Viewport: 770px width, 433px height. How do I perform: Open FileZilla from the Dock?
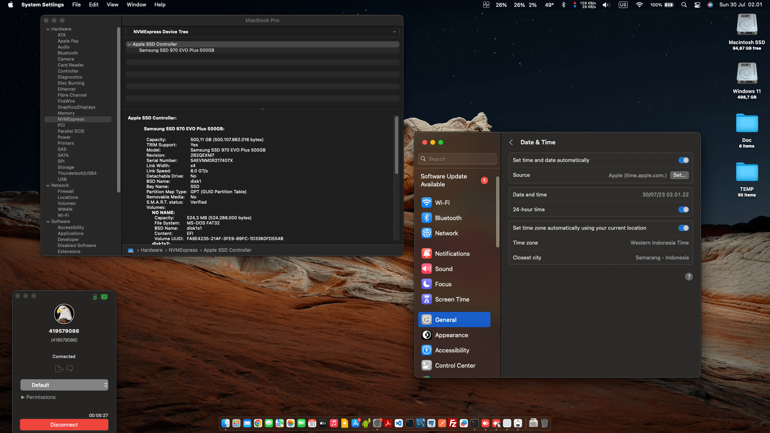pos(453,423)
